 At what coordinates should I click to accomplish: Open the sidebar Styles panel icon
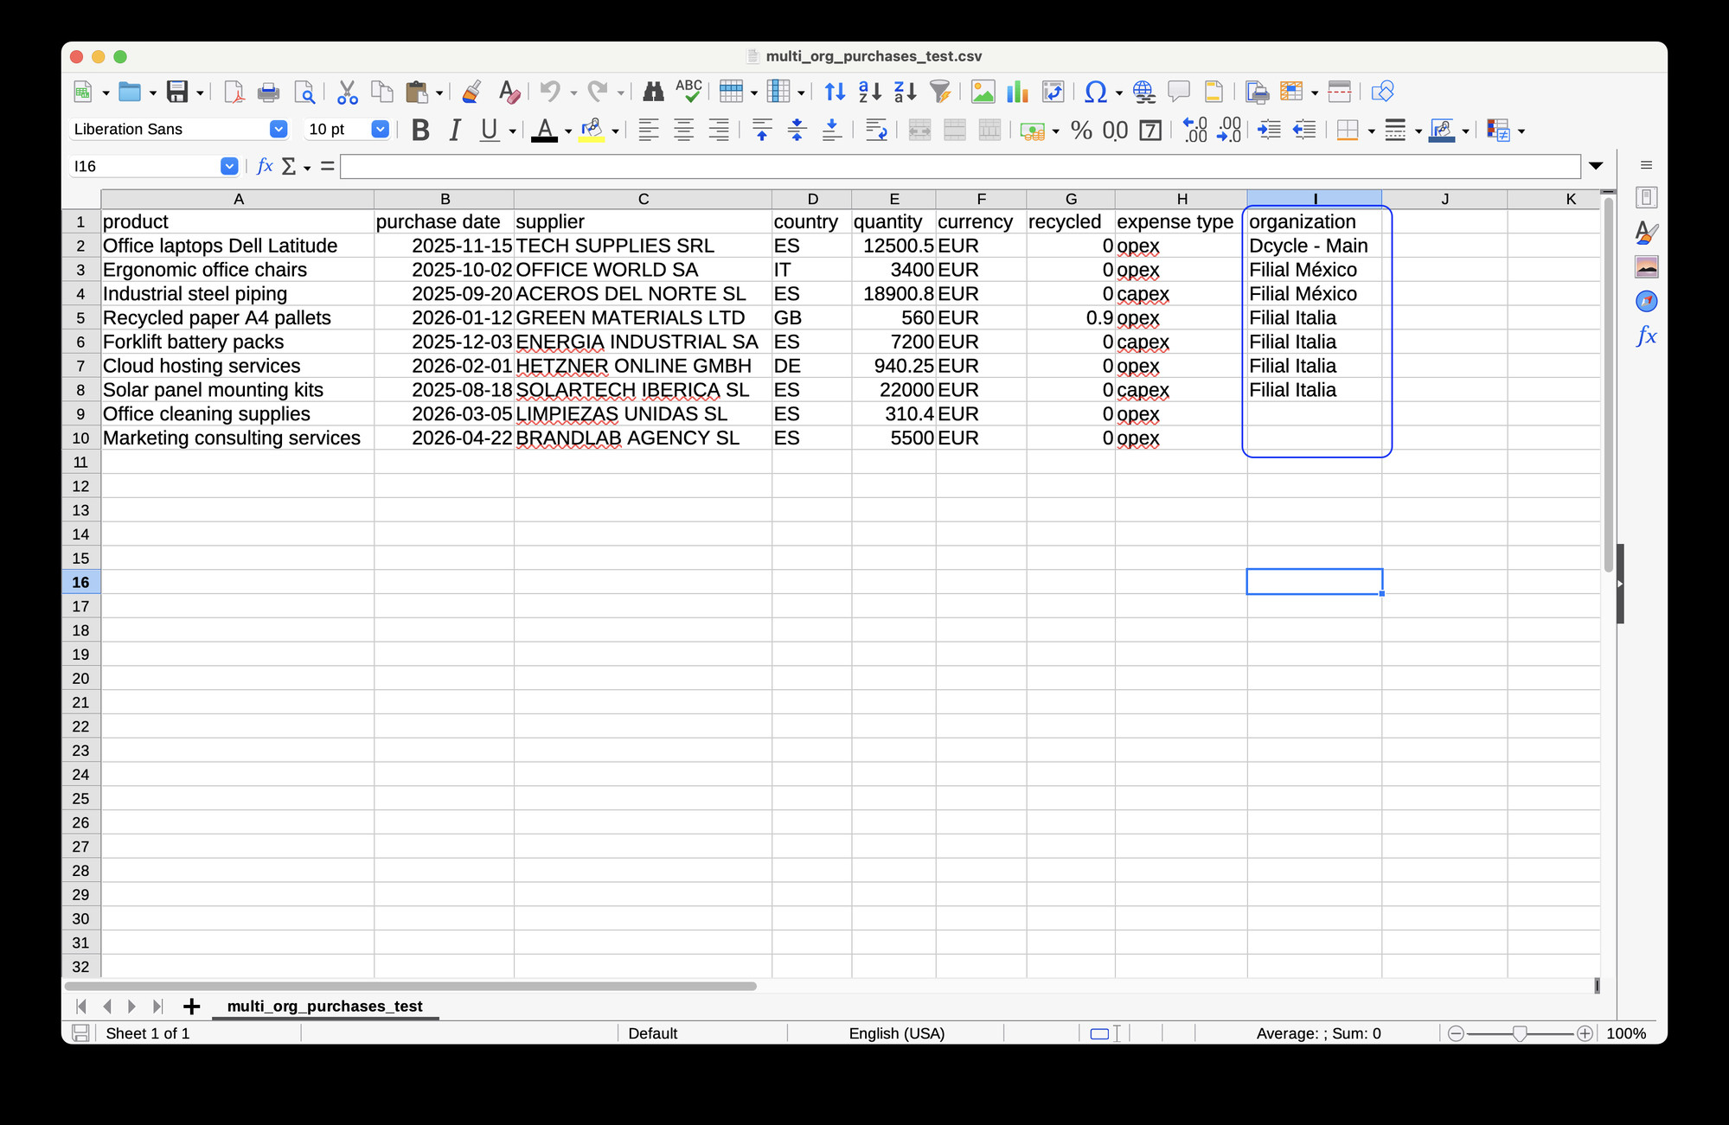(x=1646, y=232)
